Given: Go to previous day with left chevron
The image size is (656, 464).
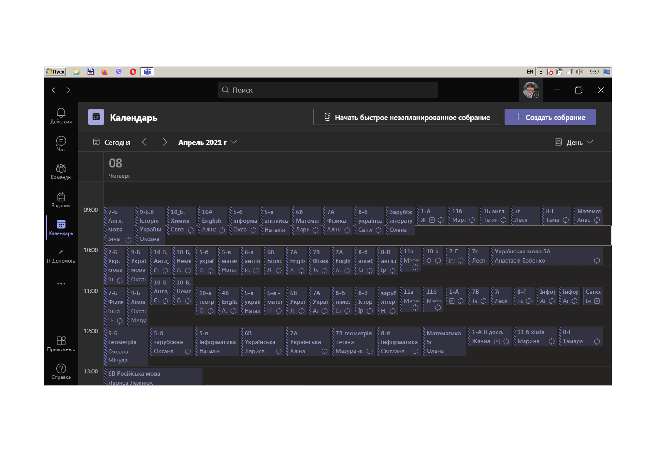Looking at the screenshot, I should (x=144, y=142).
